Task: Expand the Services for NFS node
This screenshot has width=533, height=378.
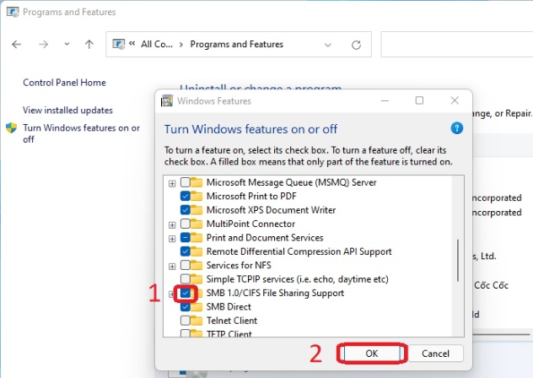Action: pyautogui.click(x=172, y=267)
